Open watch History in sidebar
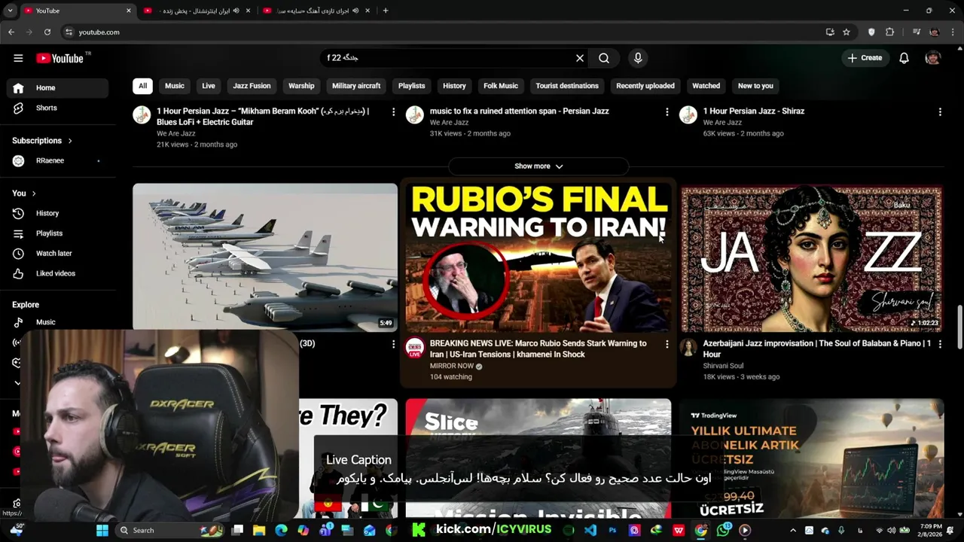The height and width of the screenshot is (542, 964). [58, 213]
